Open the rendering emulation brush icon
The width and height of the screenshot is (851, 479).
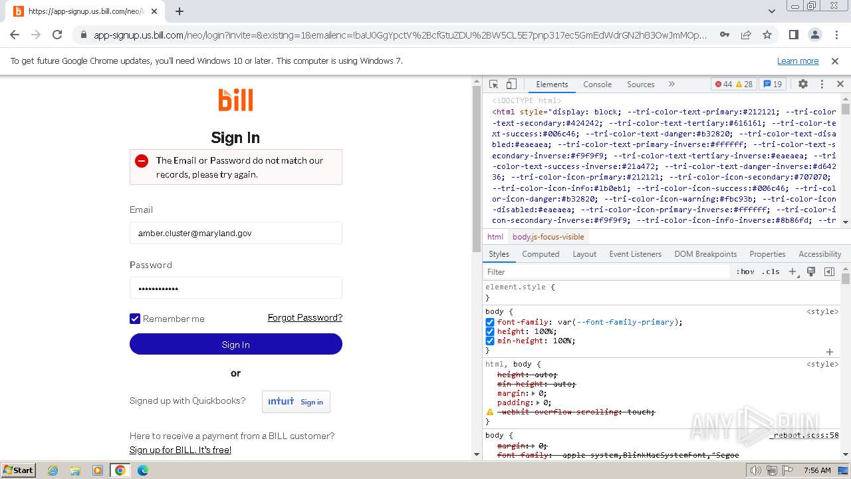coord(811,271)
